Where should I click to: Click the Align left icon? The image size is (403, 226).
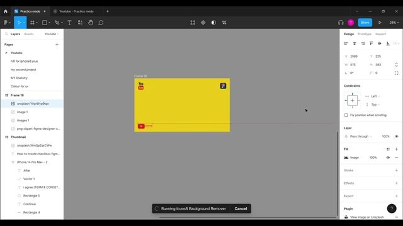pyautogui.click(x=346, y=43)
